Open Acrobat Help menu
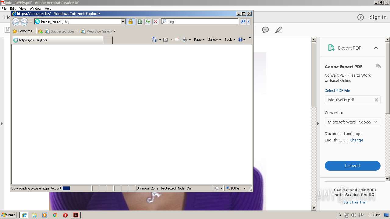This screenshot has height=219, width=390. 48,9
